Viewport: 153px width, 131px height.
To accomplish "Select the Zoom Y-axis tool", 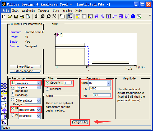I will [x=48, y=16].
